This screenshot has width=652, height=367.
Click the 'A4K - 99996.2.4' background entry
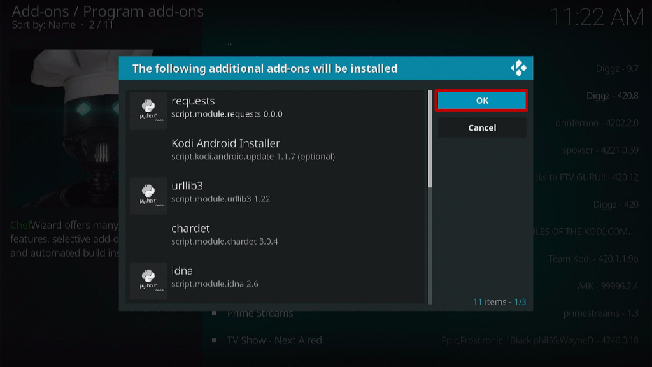pos(607,286)
